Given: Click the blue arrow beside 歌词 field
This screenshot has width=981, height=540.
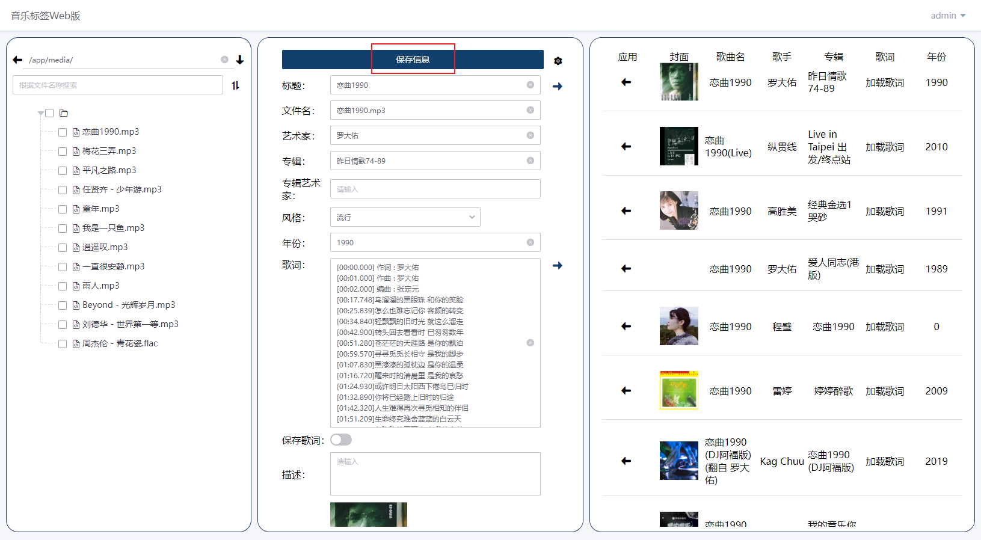Looking at the screenshot, I should 558,265.
